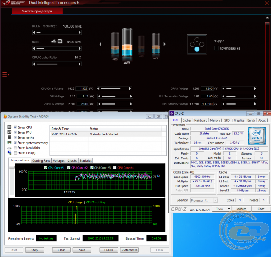Image resolution: width=271 pixels, height=257 pixels.
Task: Toggle the Групповая настройка checkbox
Action: [x=216, y=48]
